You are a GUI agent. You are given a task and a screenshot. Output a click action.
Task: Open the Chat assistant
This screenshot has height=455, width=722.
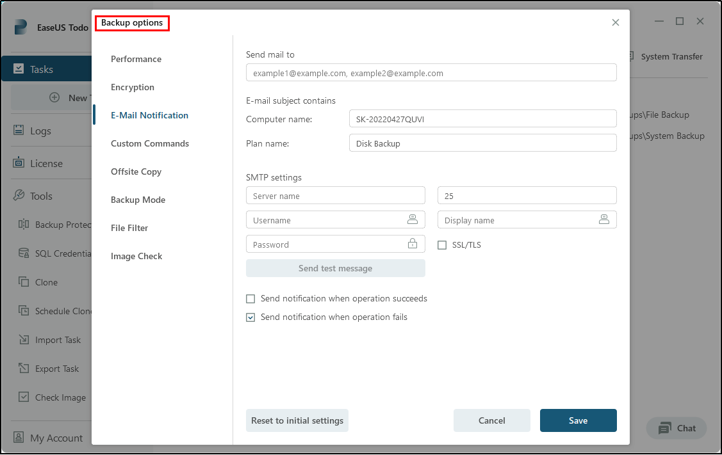click(x=676, y=427)
